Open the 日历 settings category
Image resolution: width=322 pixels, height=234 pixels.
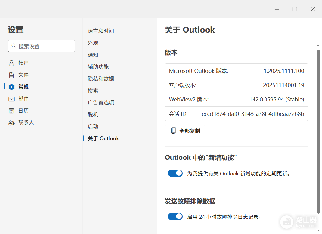[x=23, y=111]
